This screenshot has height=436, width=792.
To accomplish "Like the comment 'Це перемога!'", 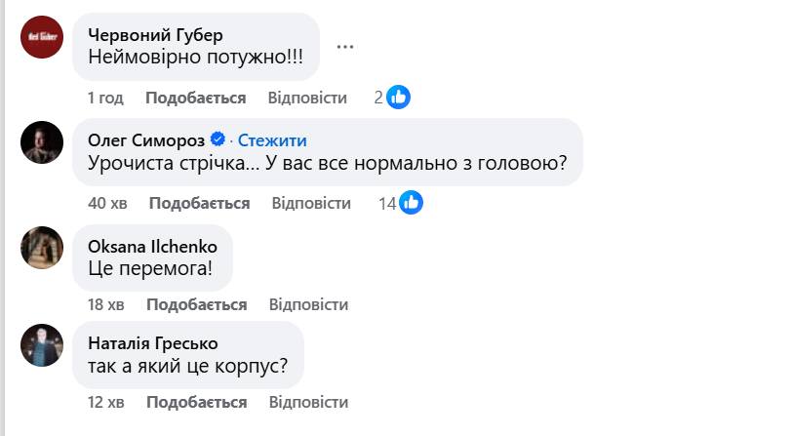I will (196, 304).
